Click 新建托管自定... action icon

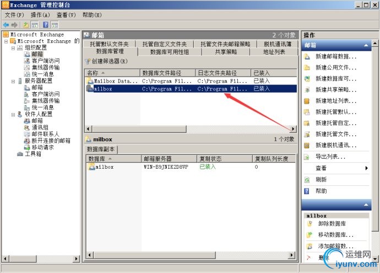[x=307, y=124]
